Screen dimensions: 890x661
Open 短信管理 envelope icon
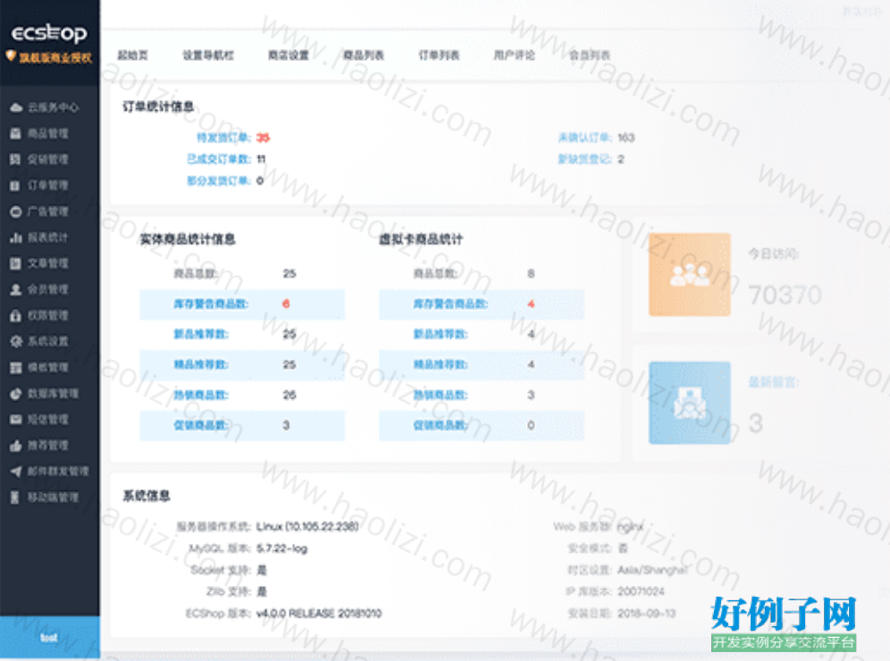click(x=16, y=419)
